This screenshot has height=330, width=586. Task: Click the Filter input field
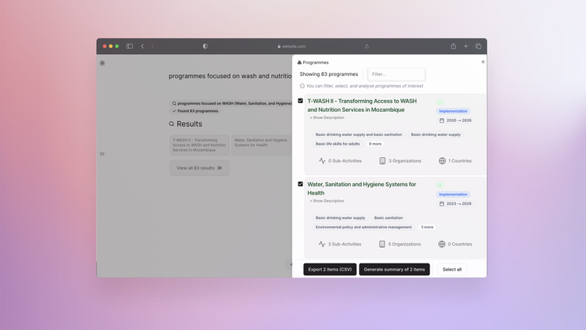397,74
